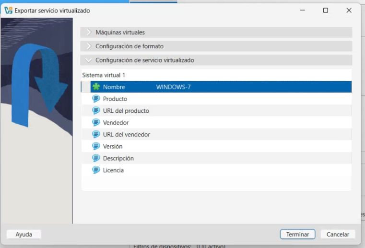Viewport: 365px width, 248px height.
Task: Click the speech bubble icon next to Vendedor
Action: tap(96, 122)
